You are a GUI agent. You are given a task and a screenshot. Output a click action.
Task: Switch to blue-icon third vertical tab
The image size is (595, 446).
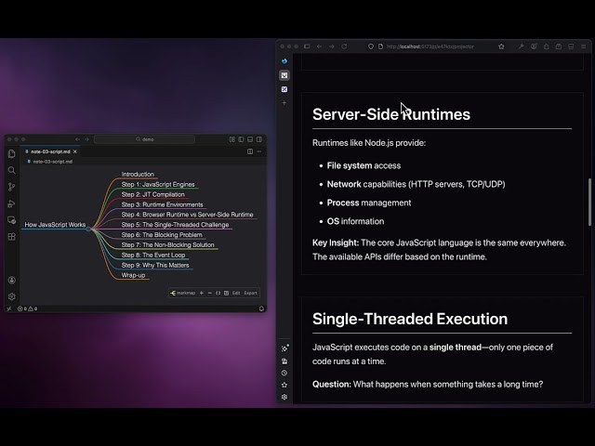[x=284, y=89]
